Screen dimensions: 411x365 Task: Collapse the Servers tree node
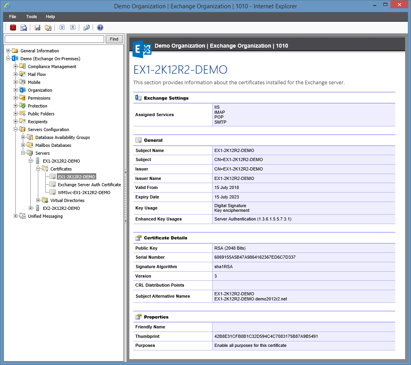click(23, 153)
